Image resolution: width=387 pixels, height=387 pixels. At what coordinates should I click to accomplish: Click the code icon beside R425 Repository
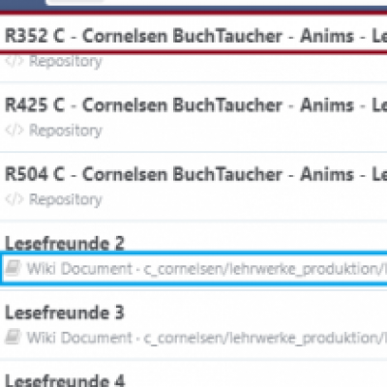(x=15, y=130)
